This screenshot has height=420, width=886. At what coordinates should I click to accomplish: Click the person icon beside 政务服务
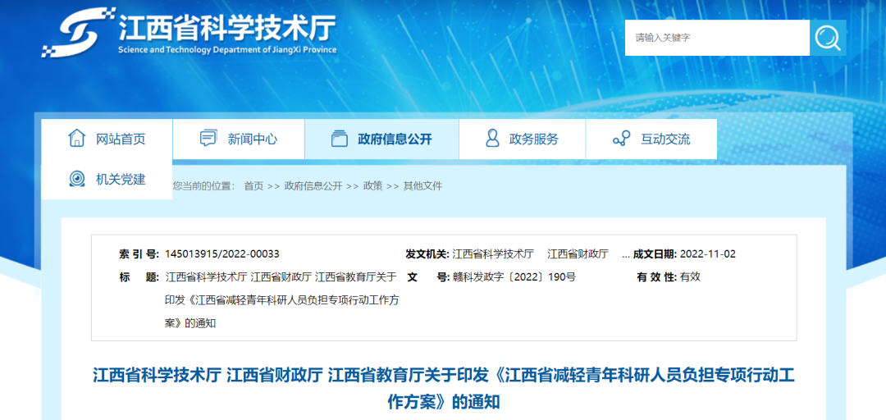tap(492, 139)
